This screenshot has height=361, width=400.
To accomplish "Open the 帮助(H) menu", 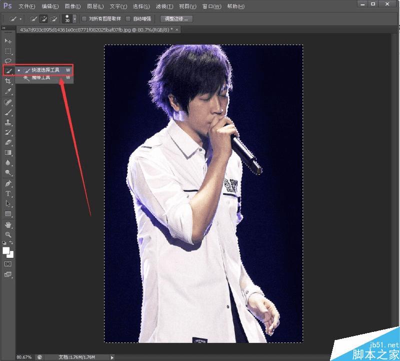I will point(235,7).
